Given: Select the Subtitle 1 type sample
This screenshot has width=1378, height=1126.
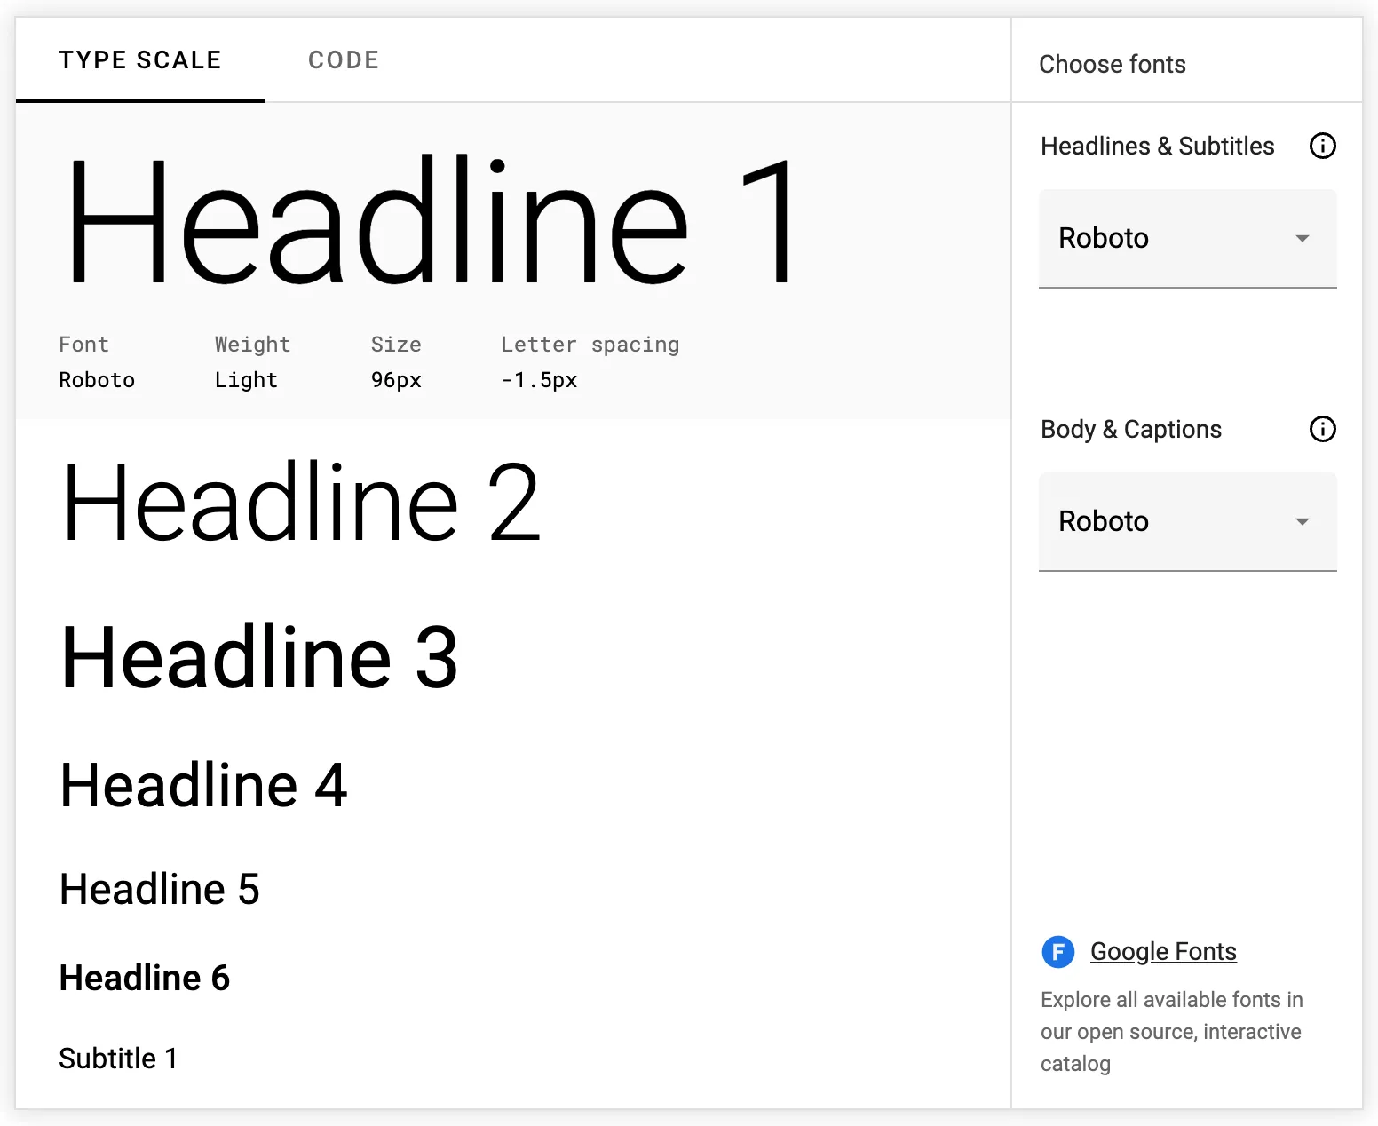Looking at the screenshot, I should 118,1059.
